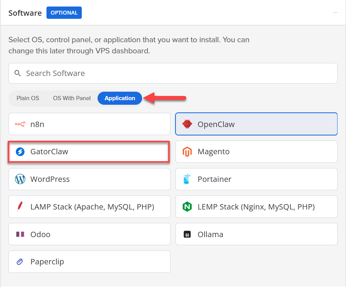Image resolution: width=346 pixels, height=287 pixels.
Task: Click the search magnifier icon
Action: coord(18,73)
